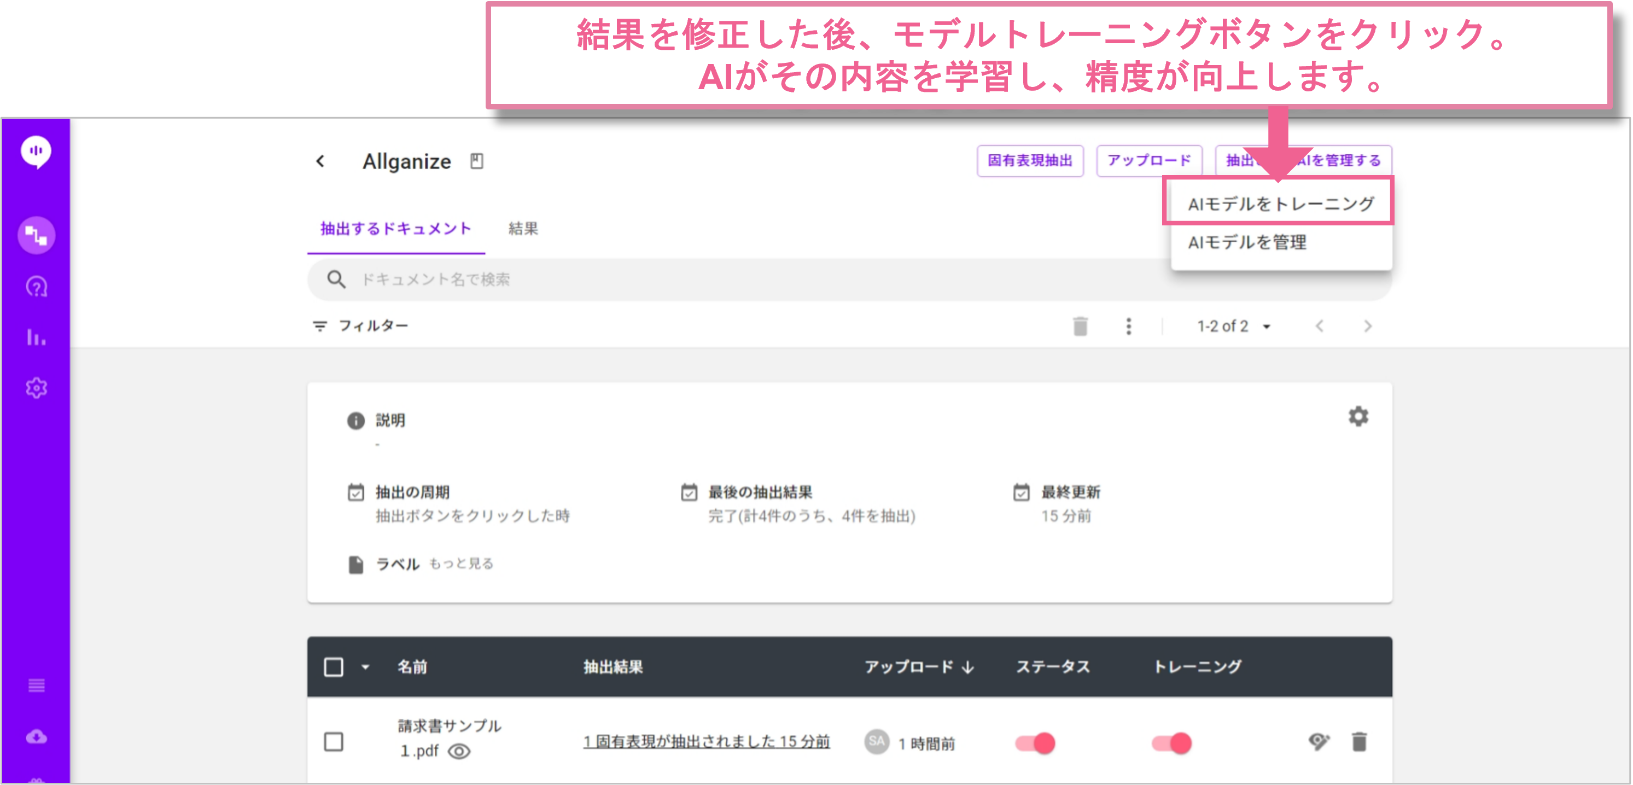Toggle the select-all checkbox in table header
This screenshot has height=785, width=1633.
334,667
